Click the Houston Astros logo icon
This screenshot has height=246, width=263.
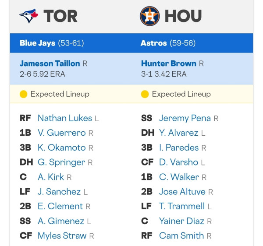coord(149,16)
